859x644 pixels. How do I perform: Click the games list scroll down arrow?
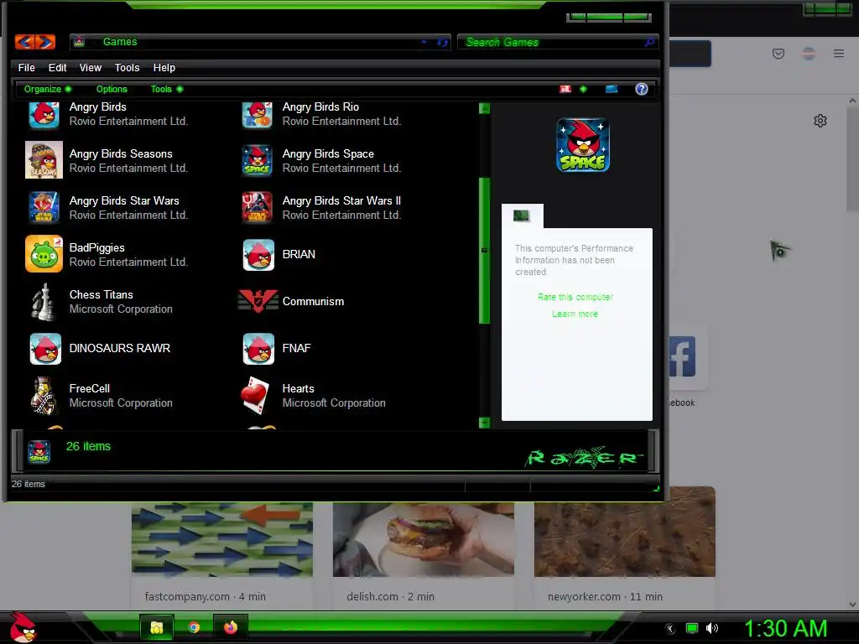click(x=484, y=423)
